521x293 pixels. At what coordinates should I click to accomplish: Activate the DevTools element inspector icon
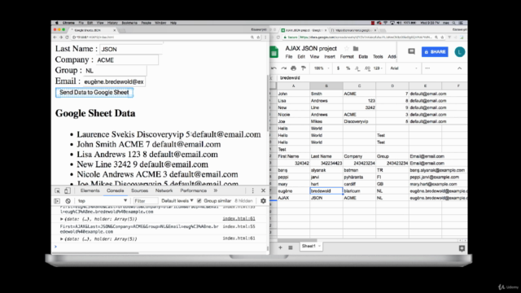coord(57,190)
